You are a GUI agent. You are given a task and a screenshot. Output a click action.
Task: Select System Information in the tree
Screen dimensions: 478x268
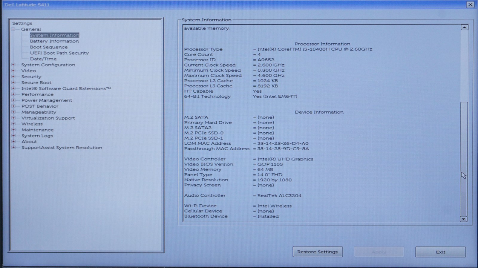[x=54, y=35]
